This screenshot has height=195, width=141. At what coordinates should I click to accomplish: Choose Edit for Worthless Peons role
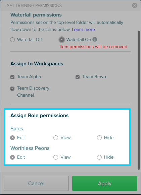click(12, 157)
